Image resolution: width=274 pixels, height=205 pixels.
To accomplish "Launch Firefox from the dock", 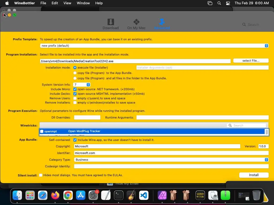I will (x=55, y=195).
